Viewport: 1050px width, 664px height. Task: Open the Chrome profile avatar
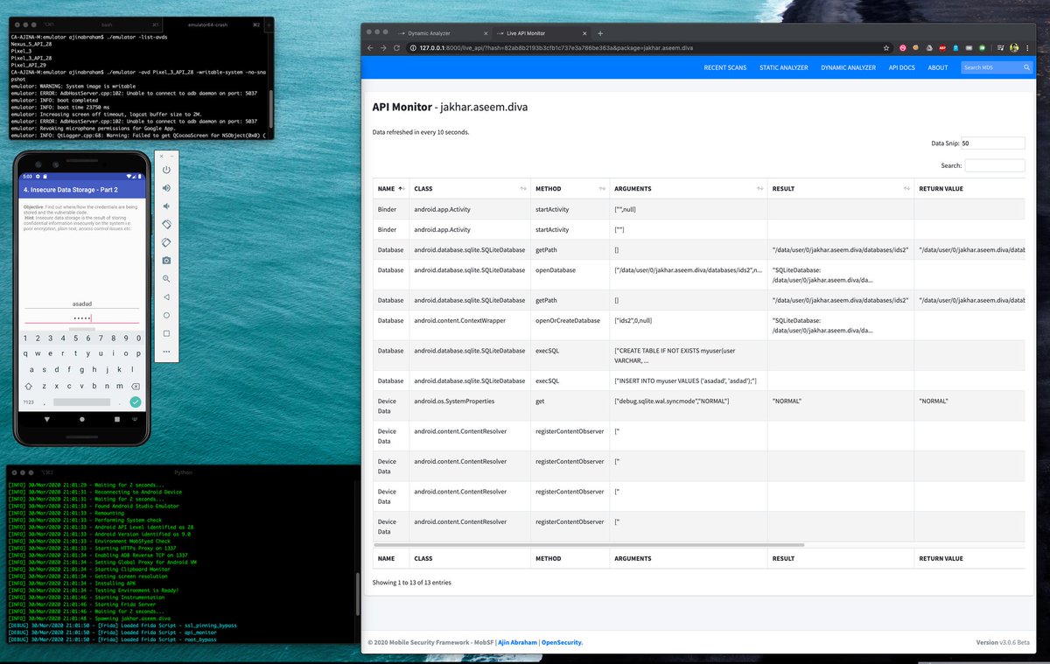pos(1013,49)
